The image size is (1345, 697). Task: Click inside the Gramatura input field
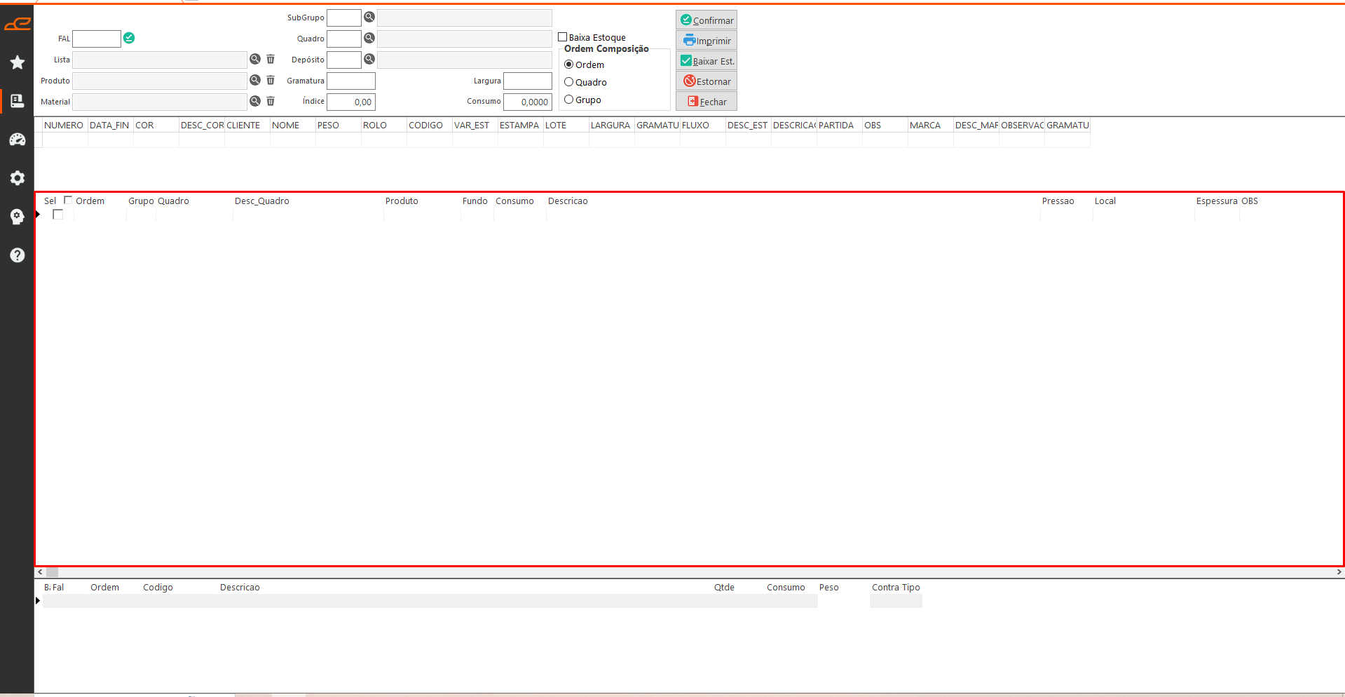(351, 81)
